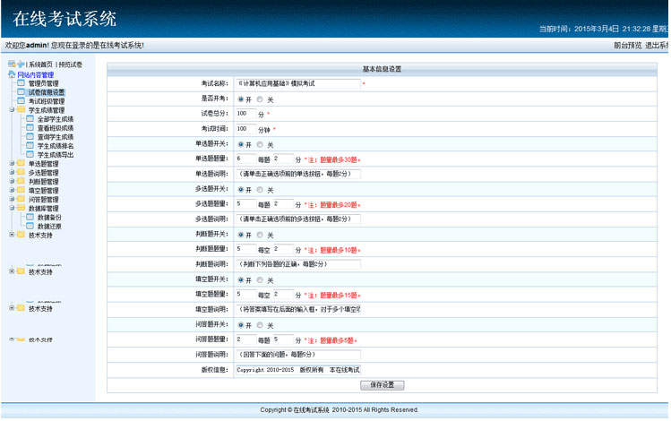Click the 全部学生成绩 page icon

30,119
